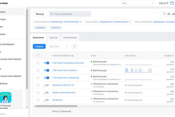Check the box for Сайт карточка сообщества
This screenshot has width=175, height=117.
(38, 78)
